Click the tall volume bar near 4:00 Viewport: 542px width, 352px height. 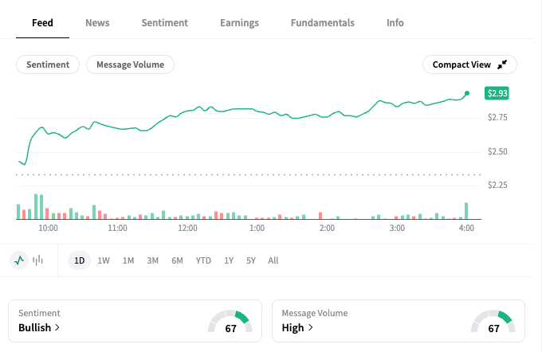click(x=466, y=211)
